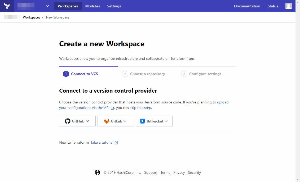This screenshot has width=300, height=182.
Task: Click external link icon beside tutorial
Action: tap(116, 143)
